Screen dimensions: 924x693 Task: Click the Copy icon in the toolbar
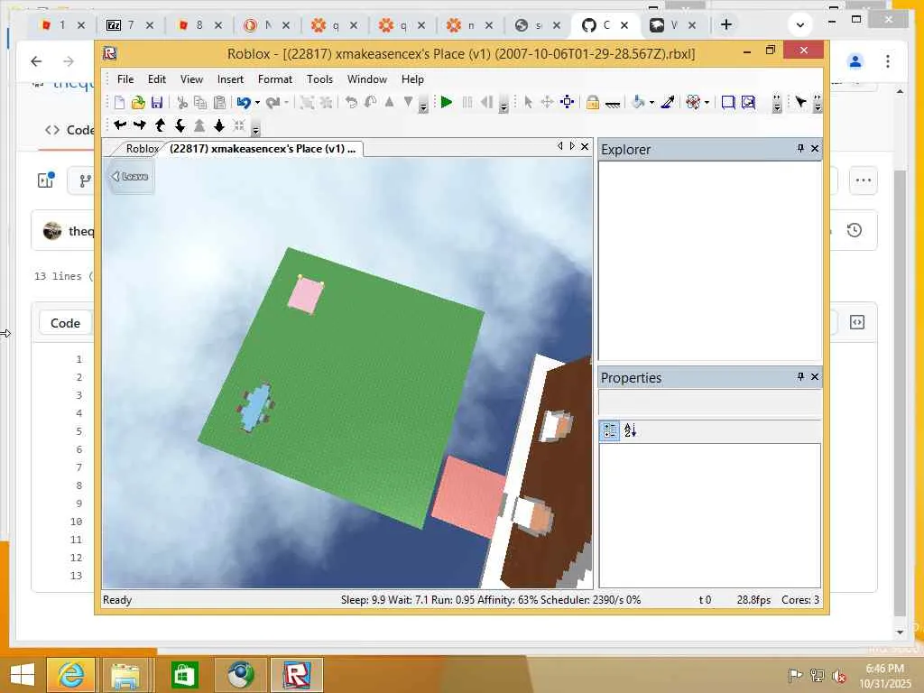coord(200,103)
